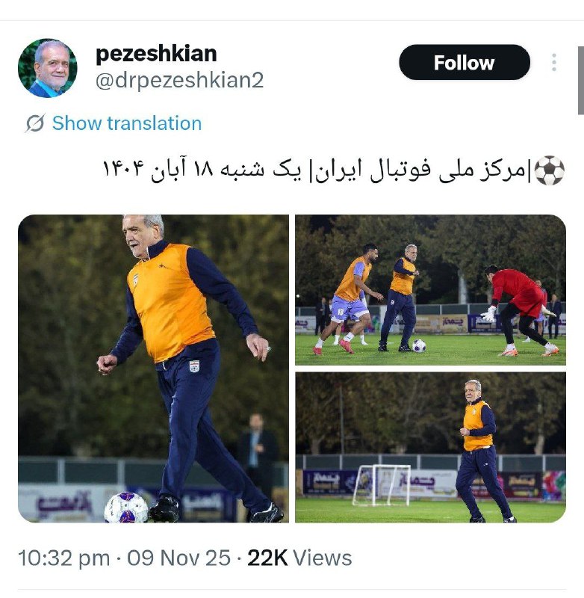Viewport: 584px width, 598px height.
Task: Click the white goal net in bottom photo
Action: [x=382, y=485]
